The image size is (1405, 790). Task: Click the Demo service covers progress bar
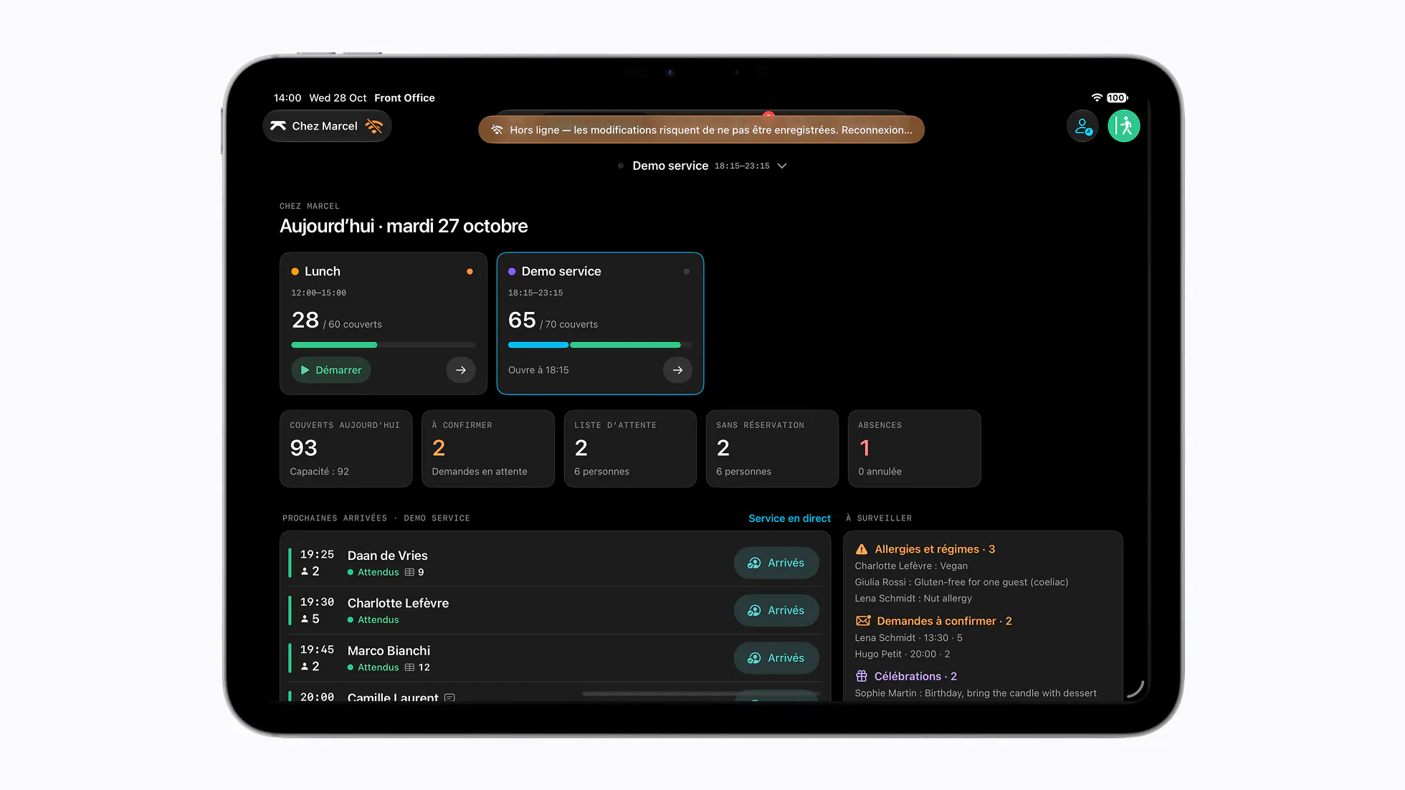pyautogui.click(x=600, y=345)
